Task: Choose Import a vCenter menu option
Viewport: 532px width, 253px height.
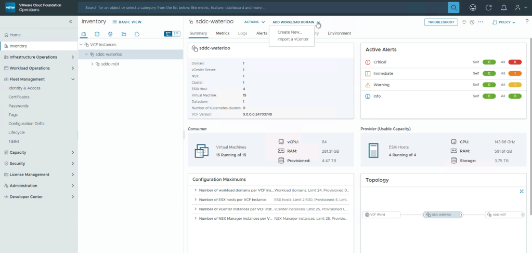Action: 293,39
